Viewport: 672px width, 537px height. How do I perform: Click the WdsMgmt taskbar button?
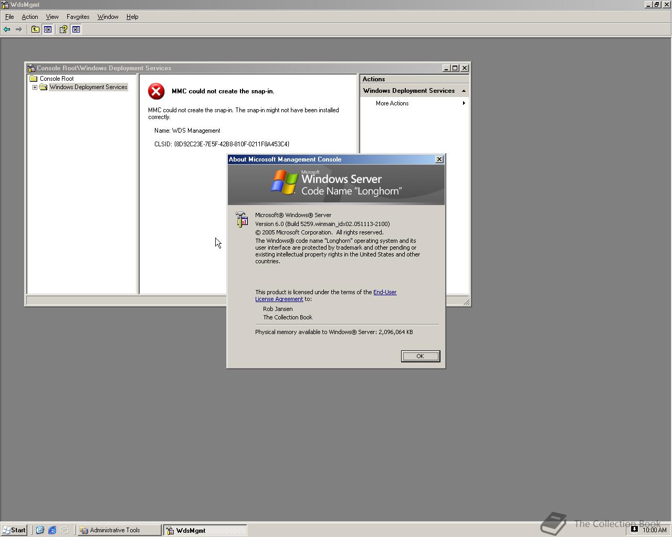(x=205, y=530)
